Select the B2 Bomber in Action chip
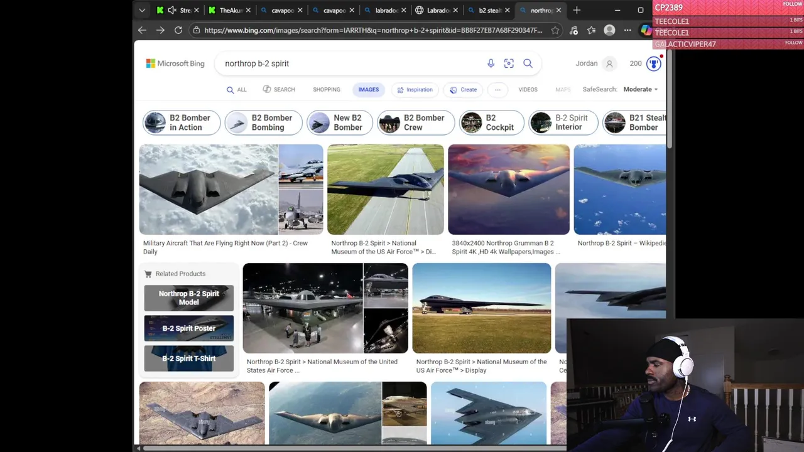This screenshot has height=452, width=804. coord(182,122)
